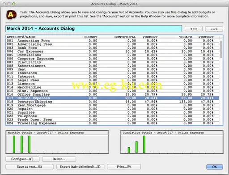Select row 013 Licenses
The height and width of the screenshot is (175, 229).
pyautogui.click(x=113, y=84)
